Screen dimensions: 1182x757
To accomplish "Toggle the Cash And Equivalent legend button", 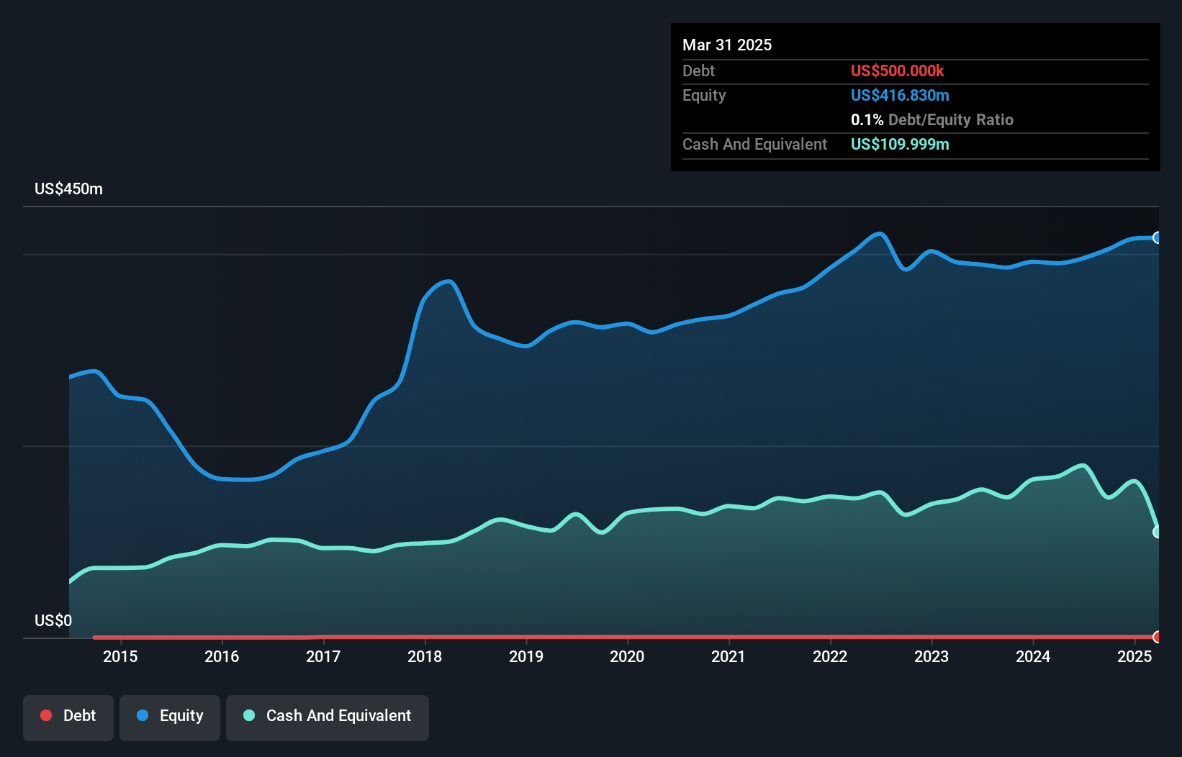I will 328,717.
